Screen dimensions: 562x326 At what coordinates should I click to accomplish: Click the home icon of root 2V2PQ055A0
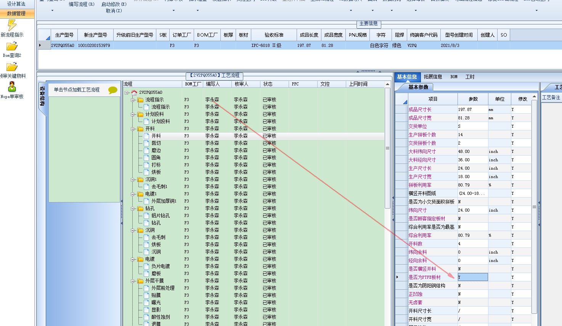[134, 92]
